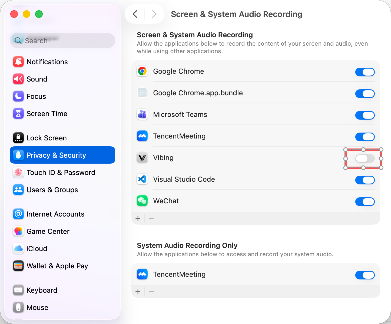Image resolution: width=391 pixels, height=324 pixels.
Task: Disable screen recording for Google Chrome
Action: point(365,72)
